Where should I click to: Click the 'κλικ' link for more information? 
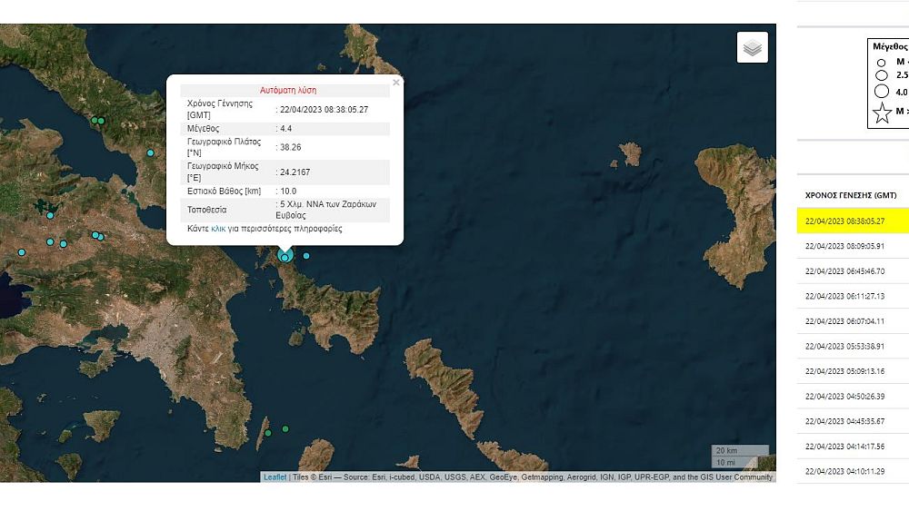pos(218,229)
